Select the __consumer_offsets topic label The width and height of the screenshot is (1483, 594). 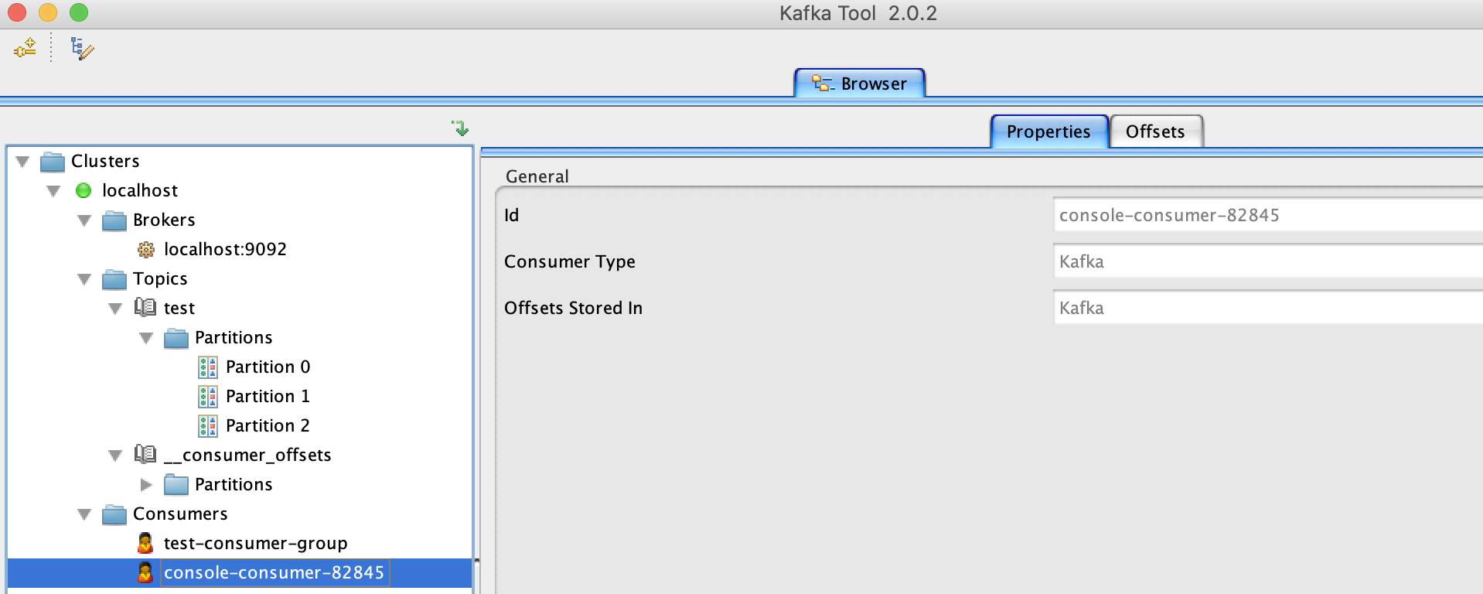pyautogui.click(x=247, y=455)
